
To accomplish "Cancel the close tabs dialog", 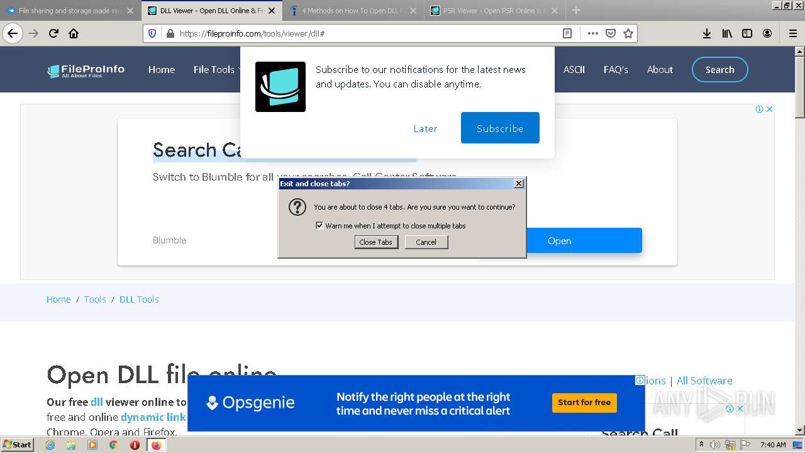I will (426, 242).
